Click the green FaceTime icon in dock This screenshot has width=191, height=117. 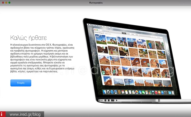[143, 92]
